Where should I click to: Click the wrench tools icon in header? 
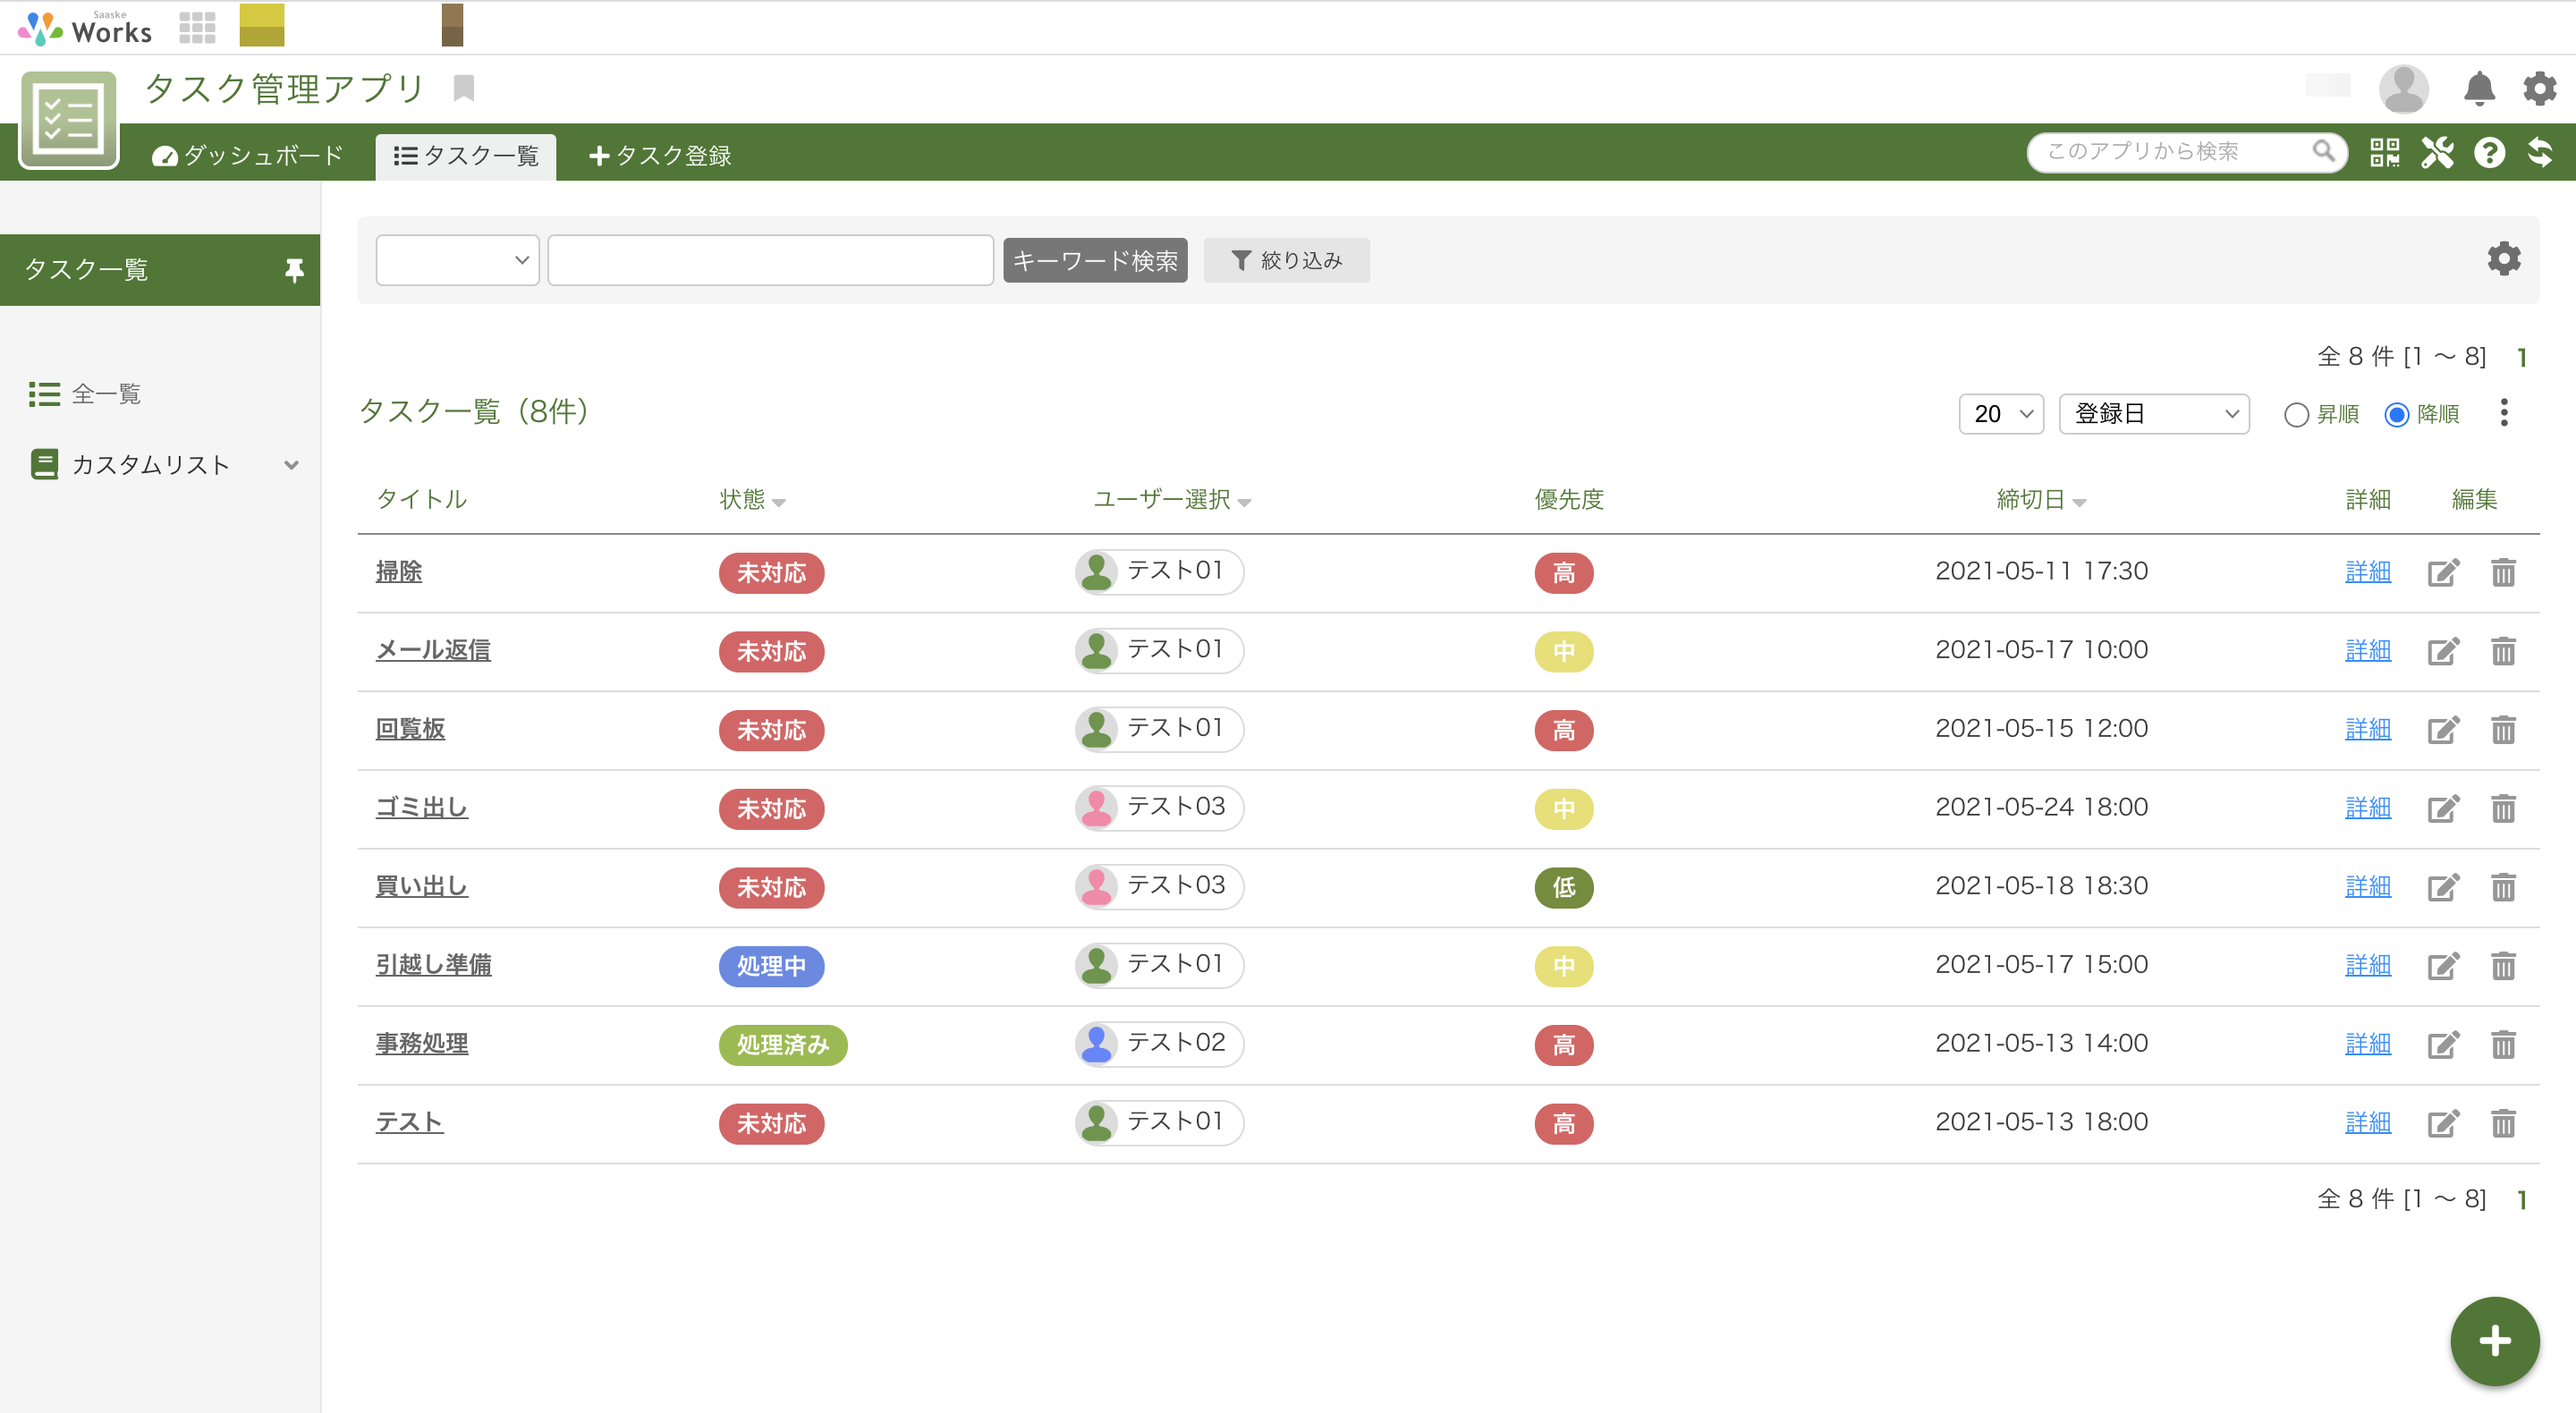(x=2438, y=152)
